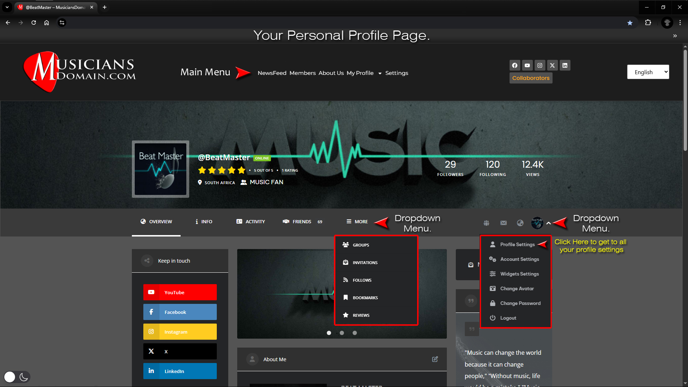This screenshot has height=387, width=688.
Task: Switch to the Activity tab
Action: coord(250,221)
